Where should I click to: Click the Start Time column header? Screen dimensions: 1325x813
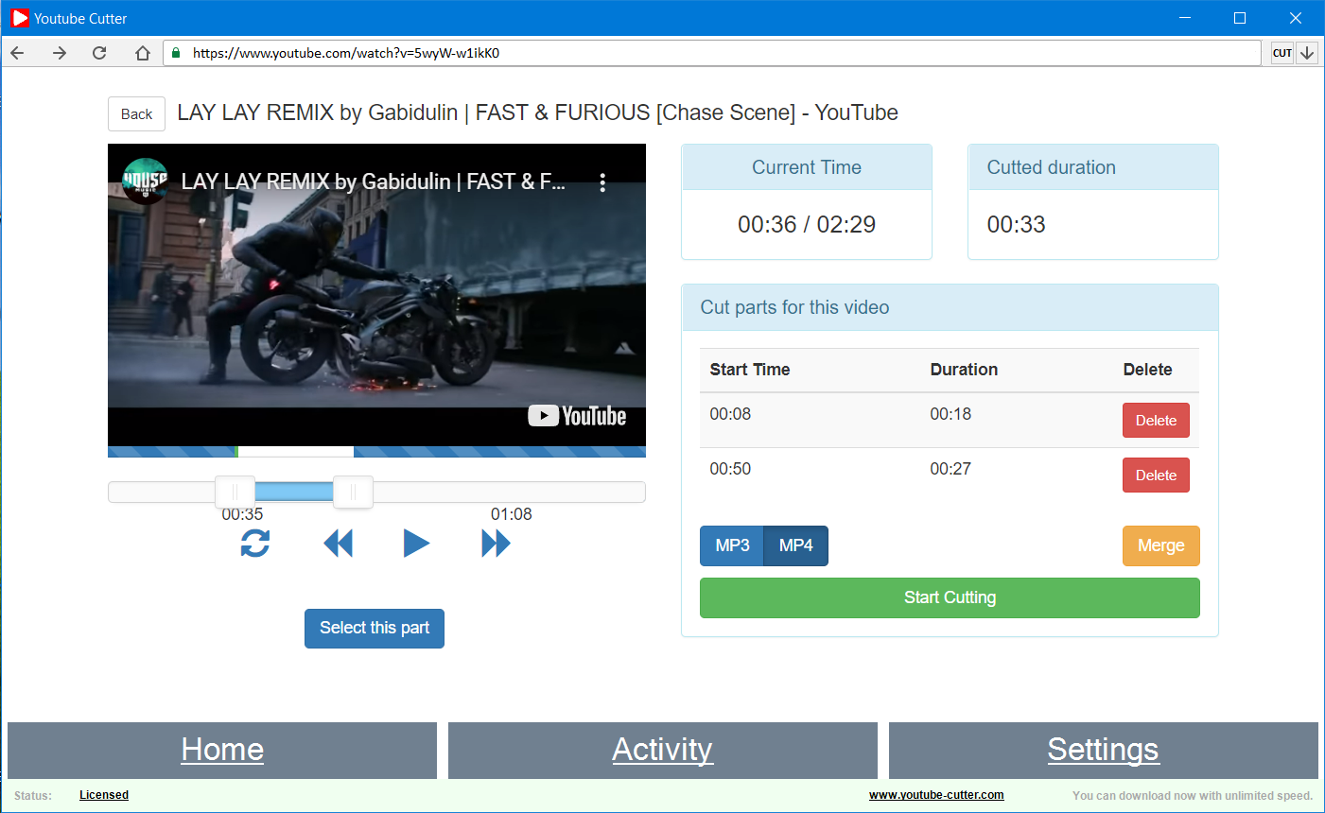tap(750, 370)
